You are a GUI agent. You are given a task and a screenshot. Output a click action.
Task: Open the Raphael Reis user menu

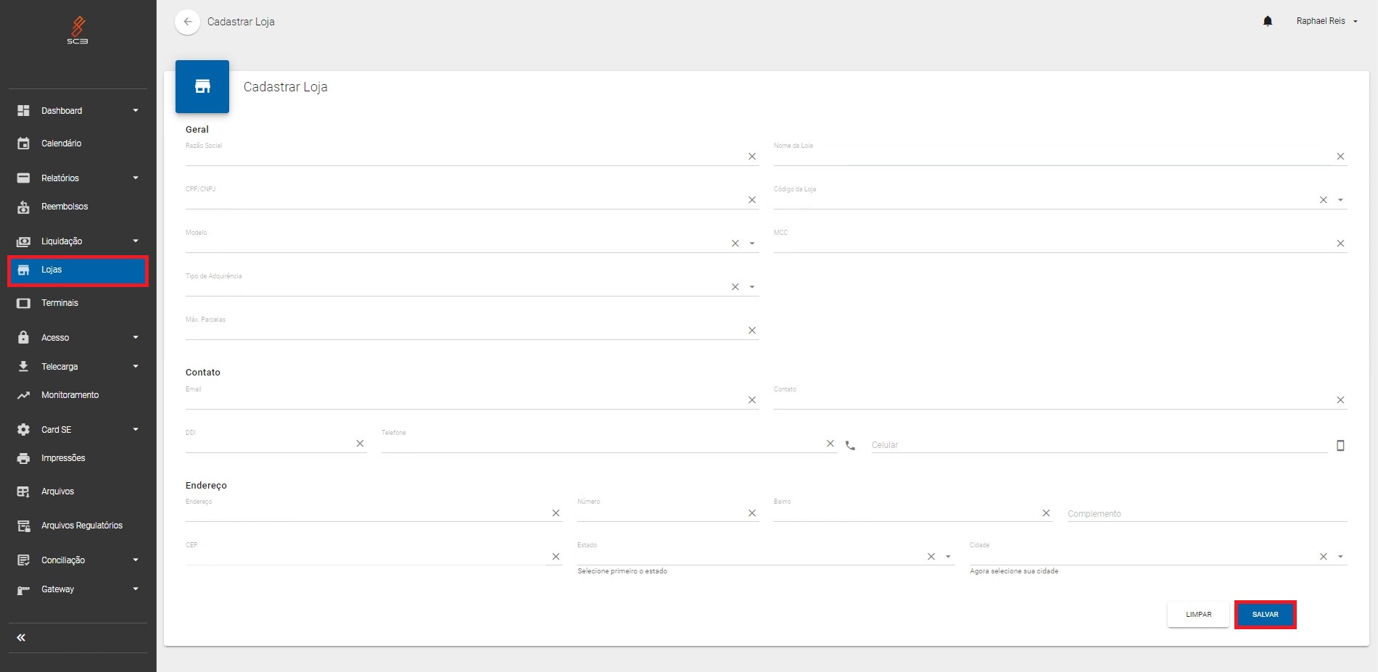pos(1327,21)
